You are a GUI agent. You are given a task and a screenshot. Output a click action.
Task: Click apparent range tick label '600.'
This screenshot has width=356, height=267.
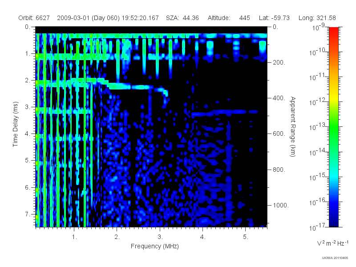[x=279, y=134]
